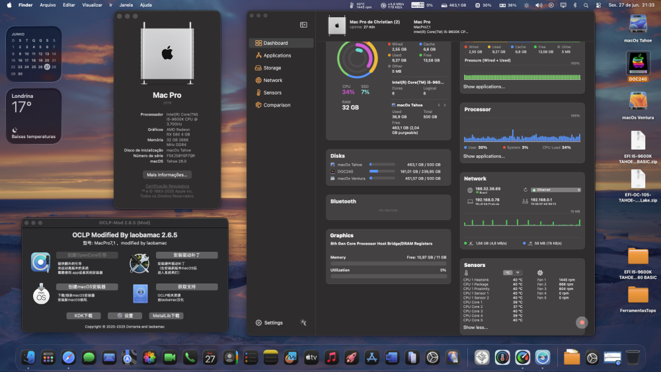The width and height of the screenshot is (661, 372).
Task: Open the Visualizar menu
Action: pos(92,5)
